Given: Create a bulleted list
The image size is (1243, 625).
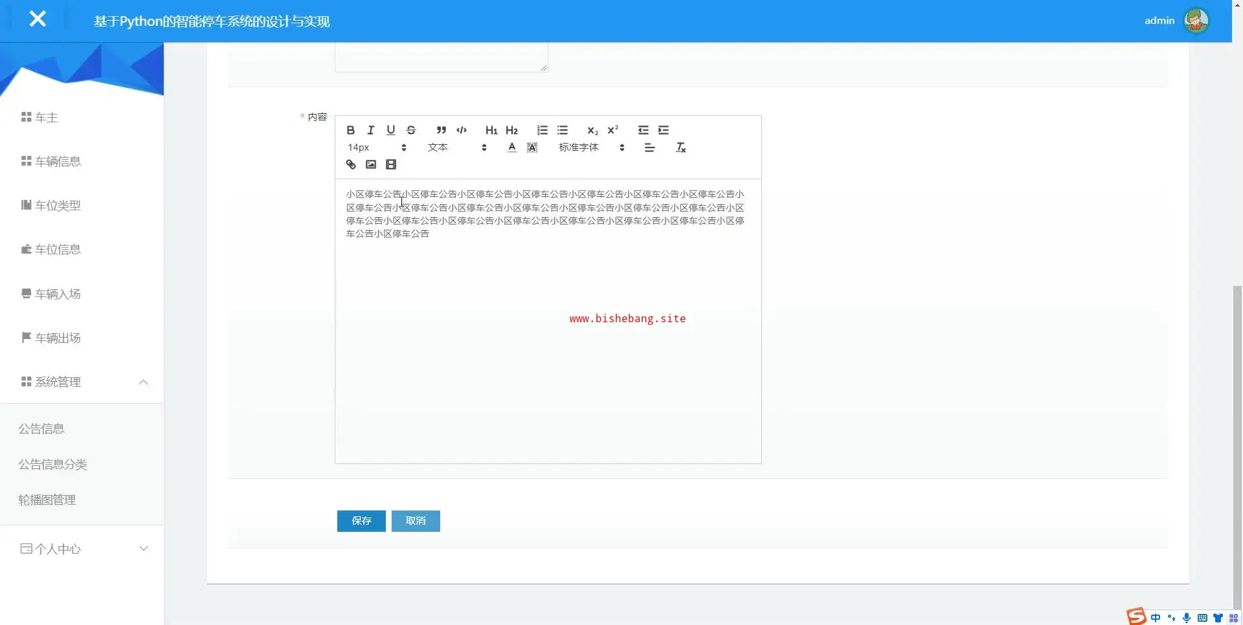Looking at the screenshot, I should tap(563, 130).
